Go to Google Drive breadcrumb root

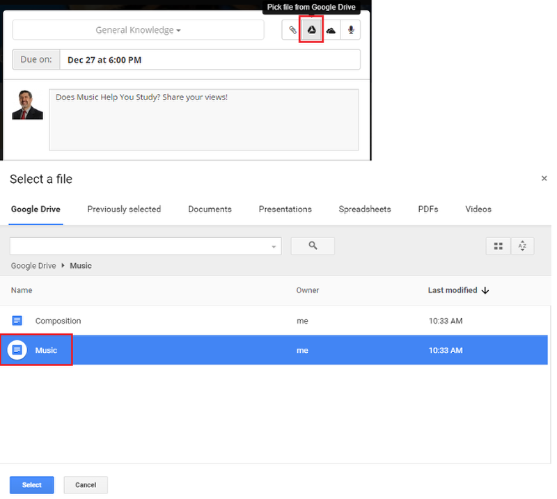[x=33, y=266]
